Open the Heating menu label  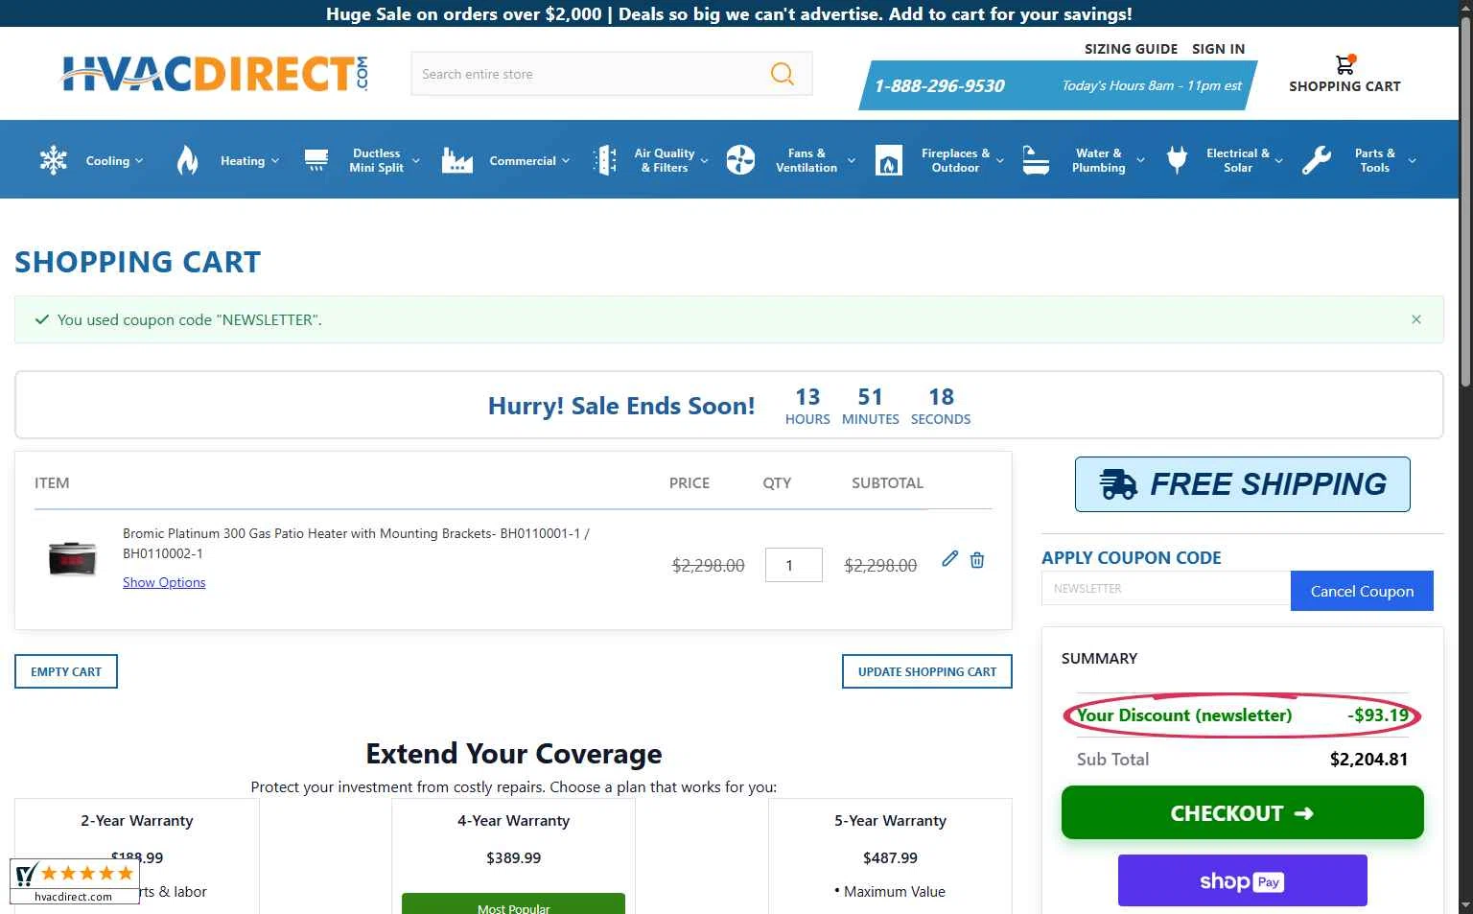(x=243, y=161)
